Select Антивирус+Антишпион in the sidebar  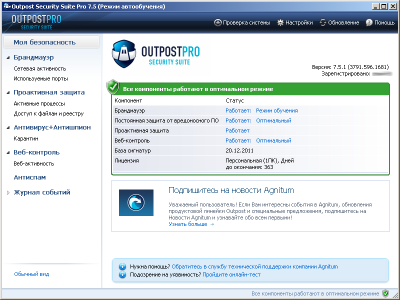tap(52, 127)
